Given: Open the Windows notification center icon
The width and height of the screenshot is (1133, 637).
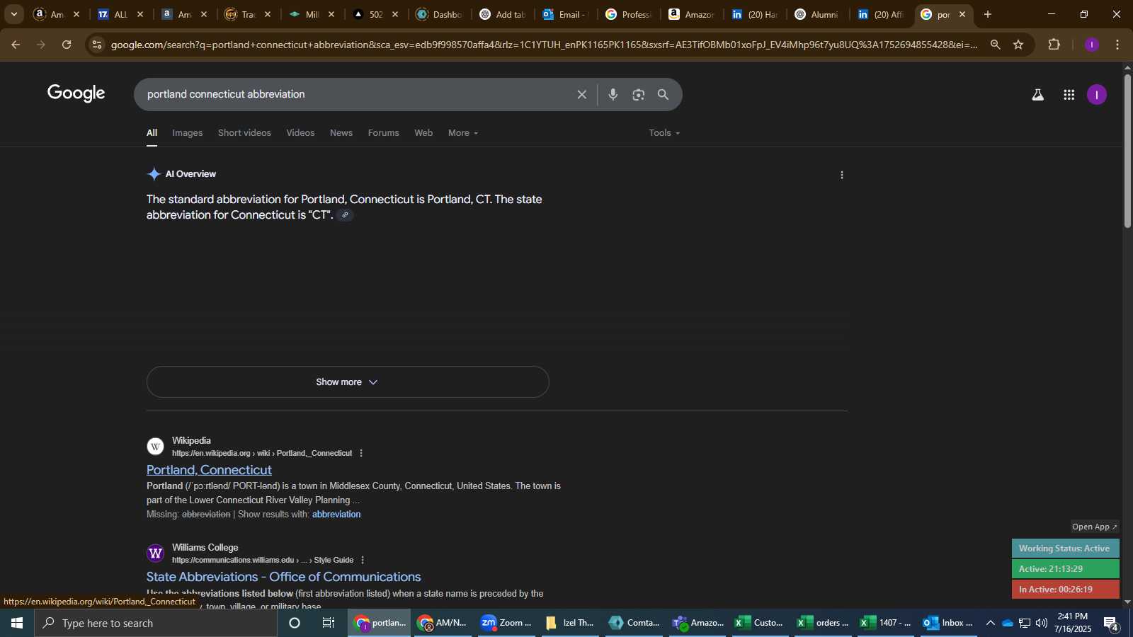Looking at the screenshot, I should point(1112,624).
